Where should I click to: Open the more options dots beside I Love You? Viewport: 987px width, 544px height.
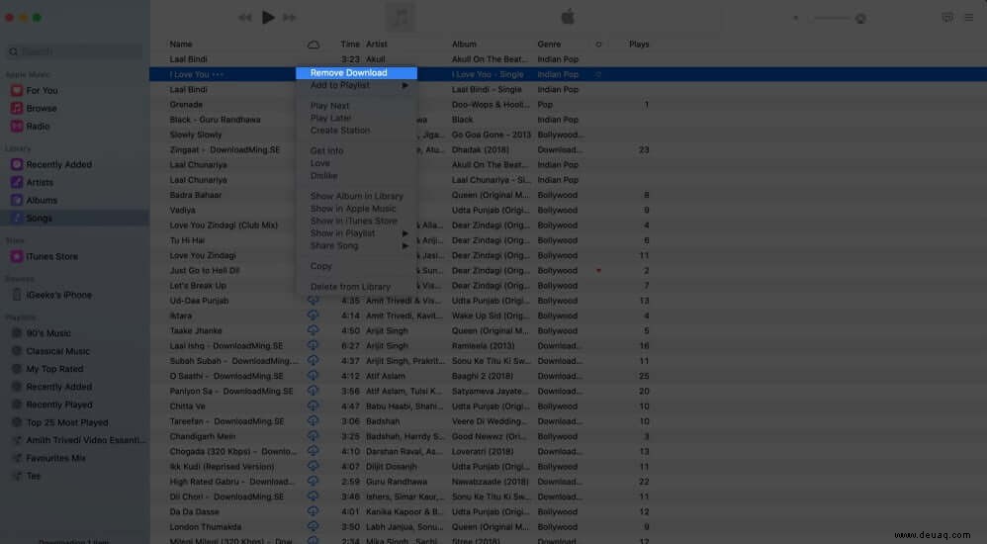point(218,74)
